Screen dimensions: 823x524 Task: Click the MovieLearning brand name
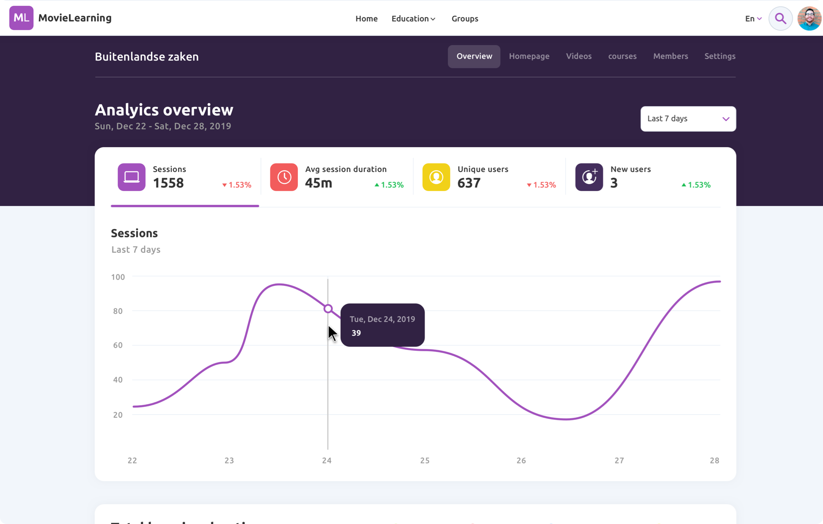75,18
